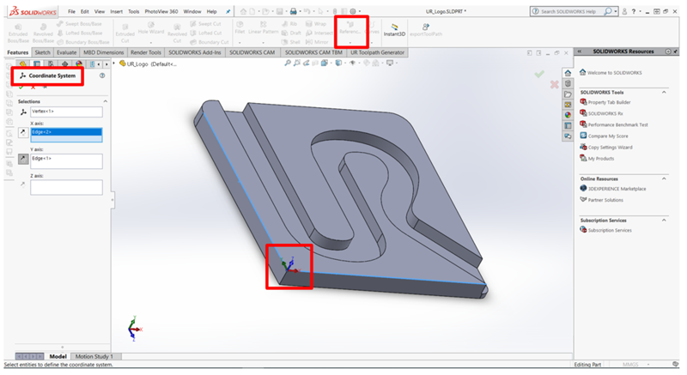Cancel with large red X in viewport corner
This screenshot has height=375, width=687.
pos(554,84)
